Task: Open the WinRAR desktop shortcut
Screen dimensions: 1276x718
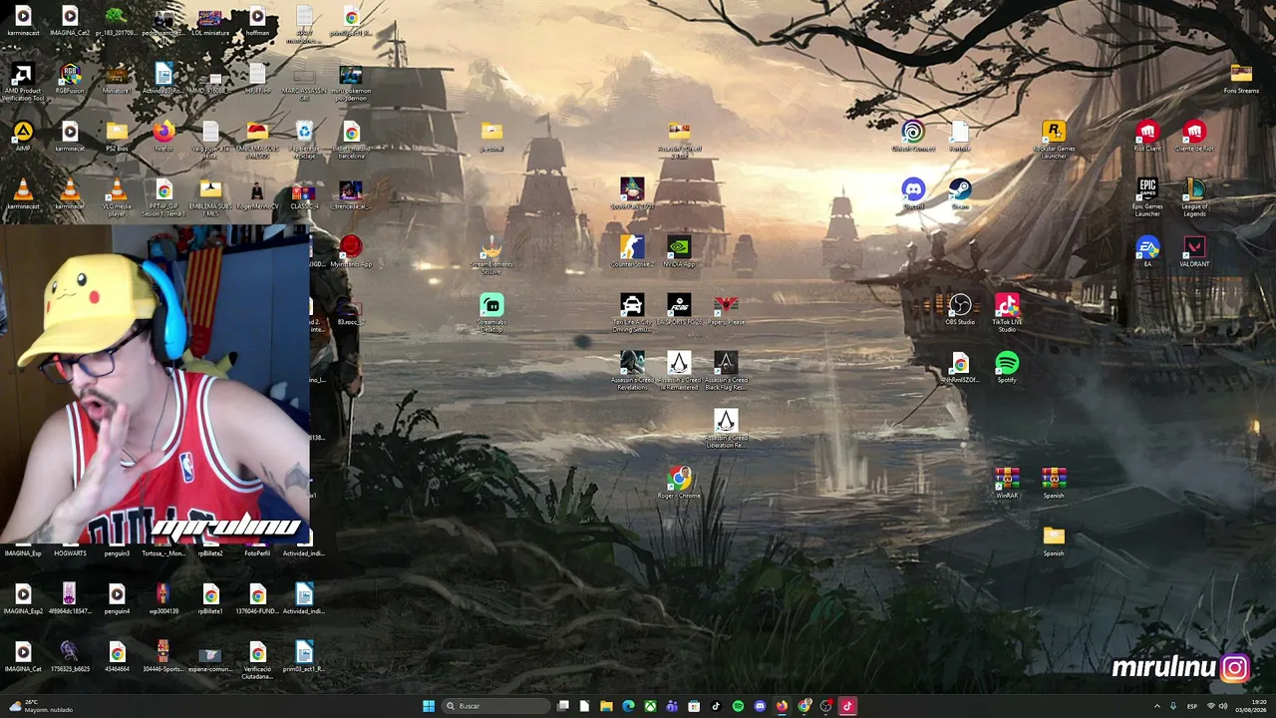Action: [1007, 485]
